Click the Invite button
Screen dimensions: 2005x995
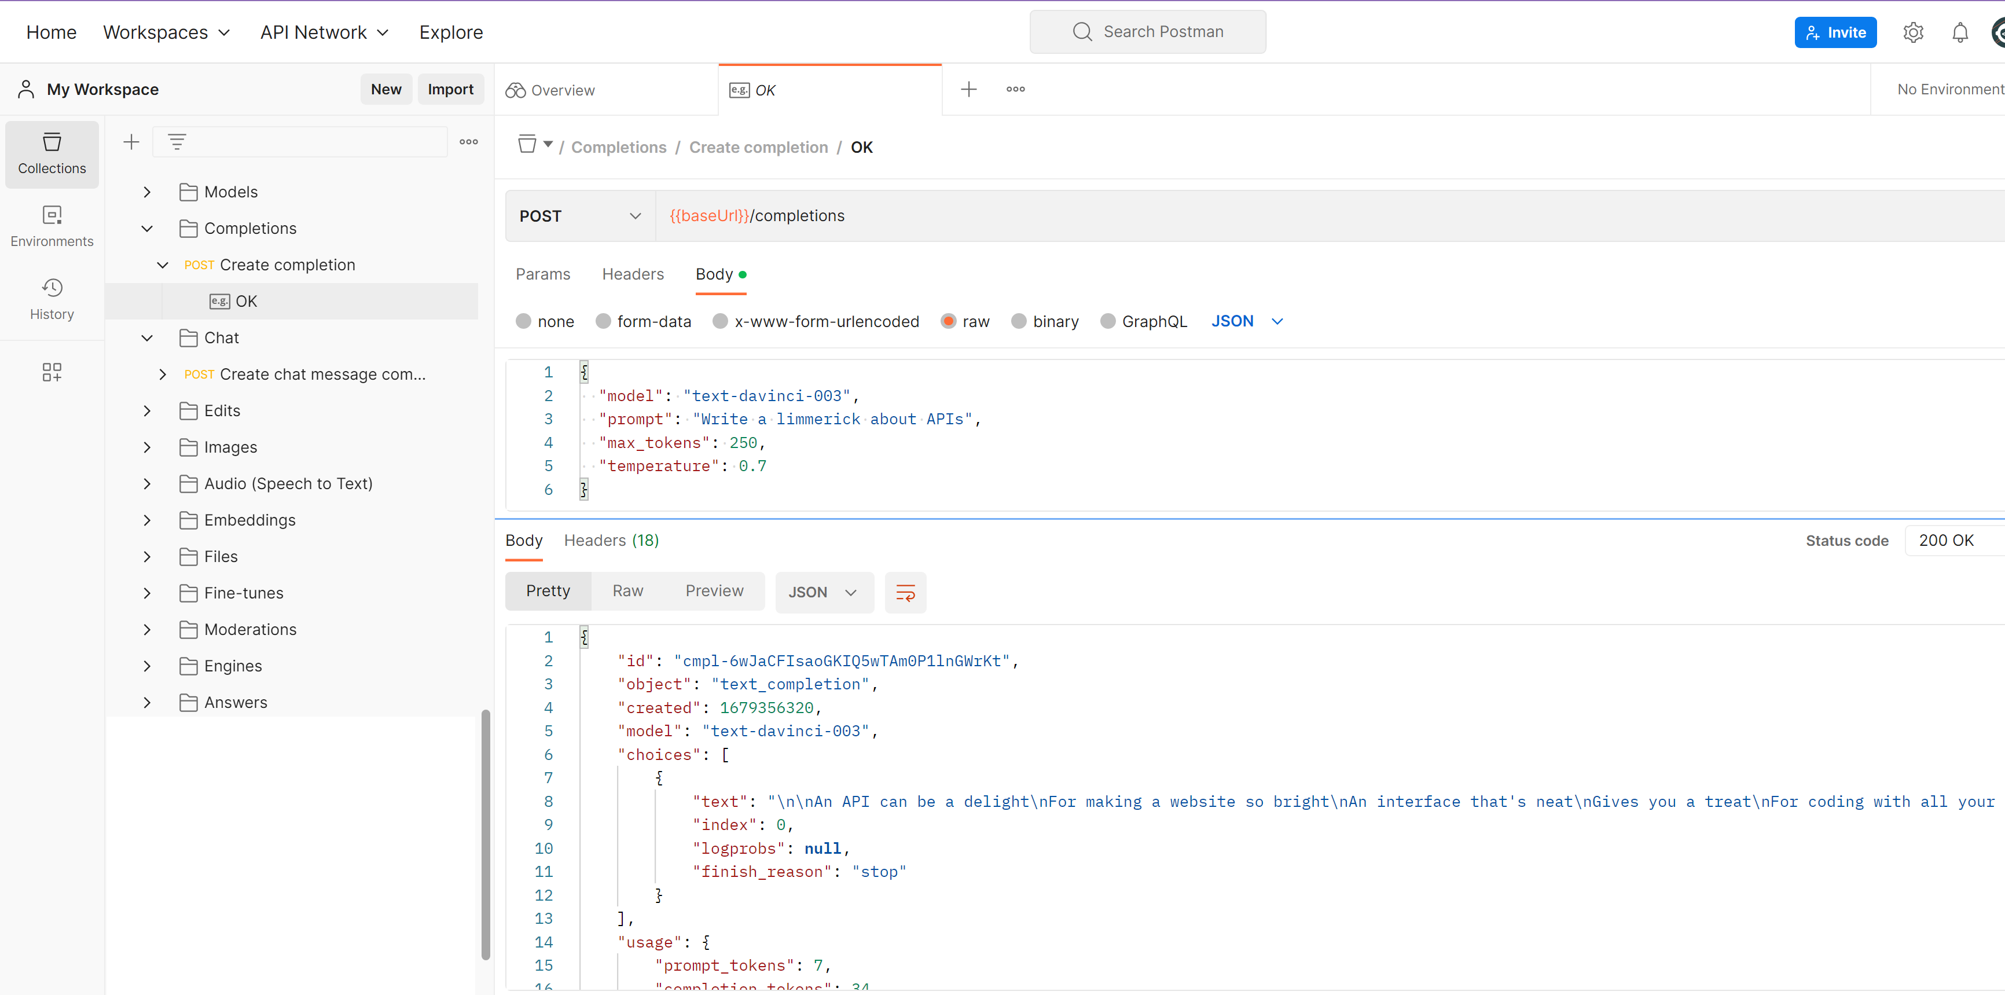tap(1835, 32)
